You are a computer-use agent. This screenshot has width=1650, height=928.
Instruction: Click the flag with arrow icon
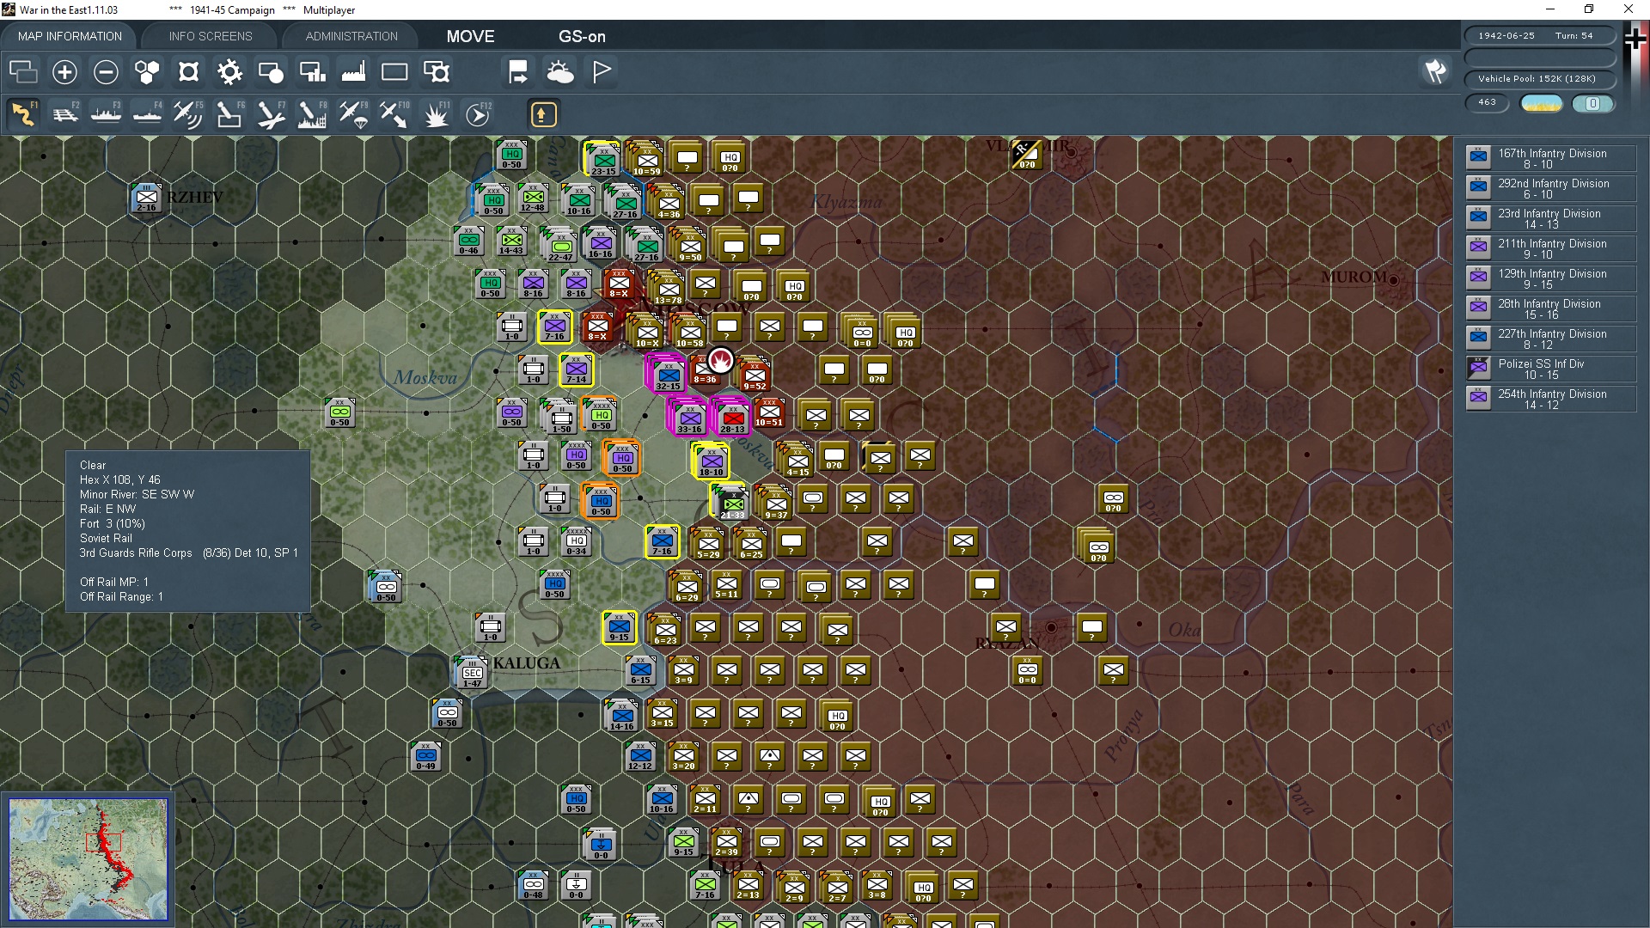tap(518, 72)
